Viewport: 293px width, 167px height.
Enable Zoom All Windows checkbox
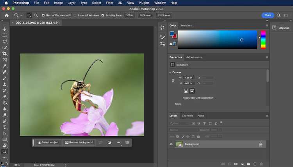tap(75, 15)
